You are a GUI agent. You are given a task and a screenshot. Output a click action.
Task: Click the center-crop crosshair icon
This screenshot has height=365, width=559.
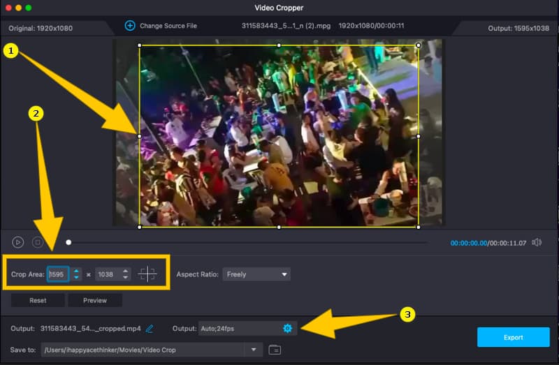click(x=147, y=274)
